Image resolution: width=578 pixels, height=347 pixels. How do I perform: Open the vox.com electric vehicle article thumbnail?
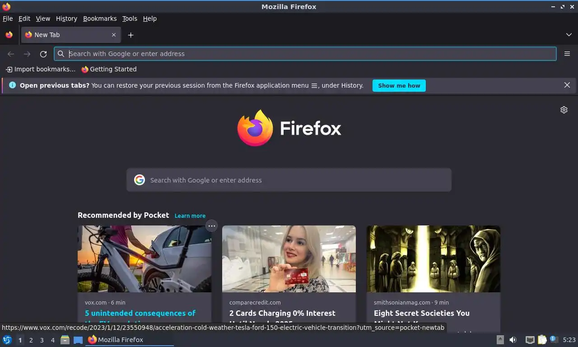click(x=144, y=259)
